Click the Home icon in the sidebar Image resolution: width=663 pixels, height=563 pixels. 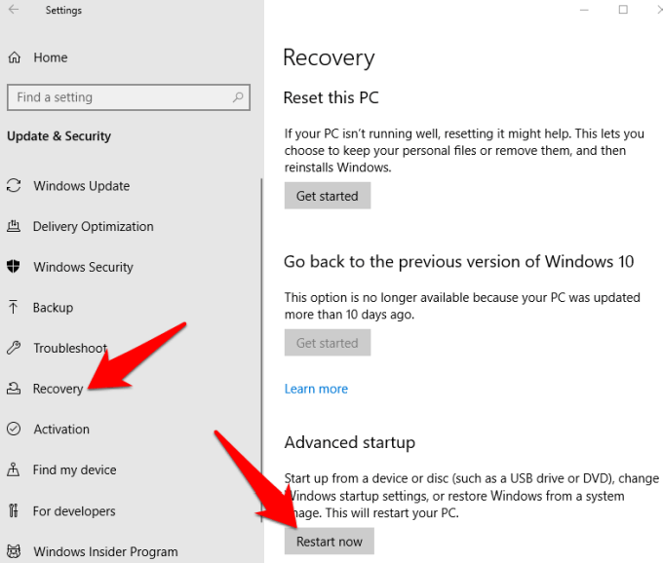coord(15,57)
